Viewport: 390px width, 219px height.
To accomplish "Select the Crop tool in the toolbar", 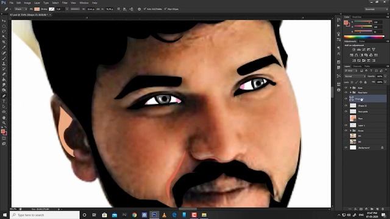I will pyautogui.click(x=4, y=42).
